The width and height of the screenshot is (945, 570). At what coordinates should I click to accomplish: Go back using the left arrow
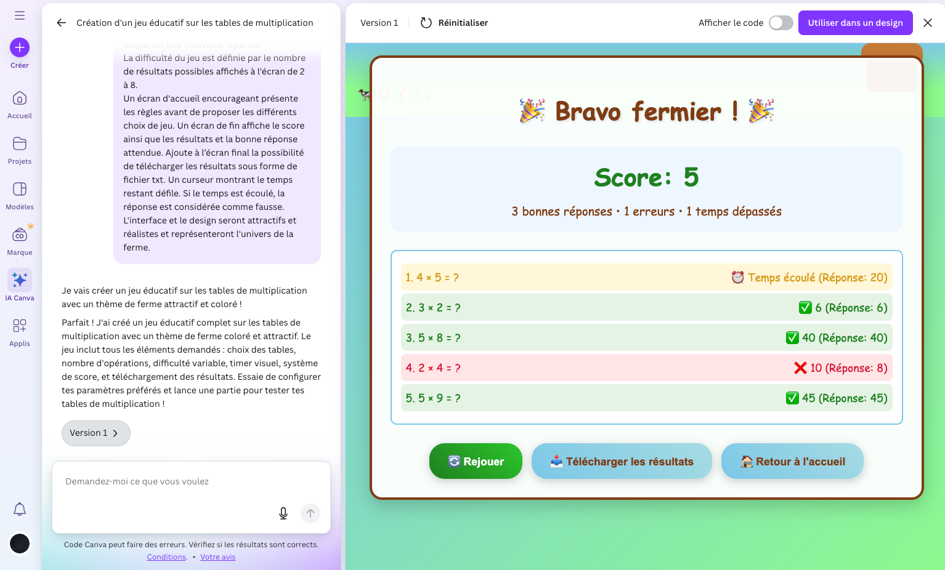pos(61,23)
